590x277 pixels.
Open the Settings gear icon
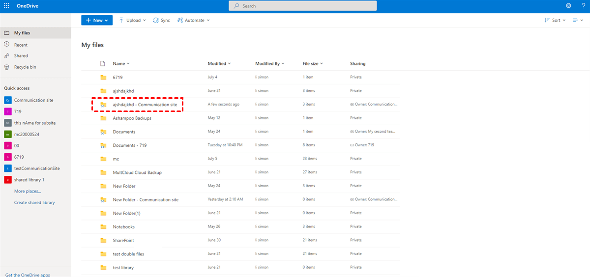(x=568, y=6)
